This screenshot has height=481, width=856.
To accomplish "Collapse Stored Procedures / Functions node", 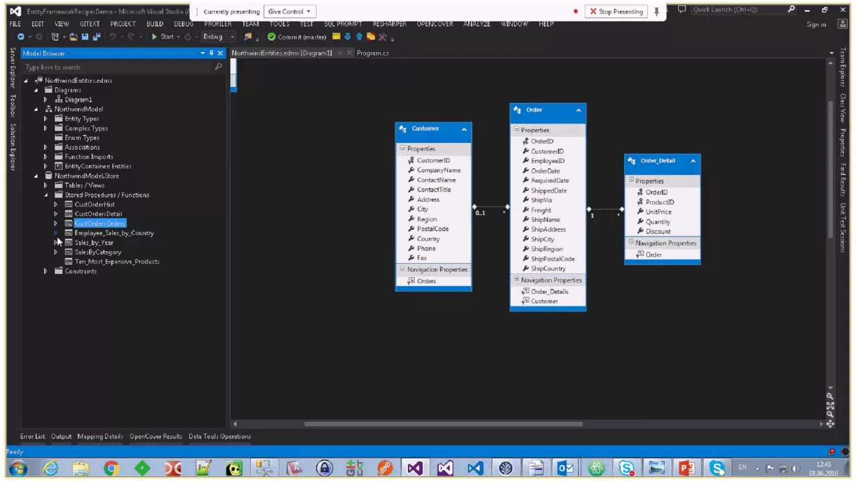I will [45, 195].
